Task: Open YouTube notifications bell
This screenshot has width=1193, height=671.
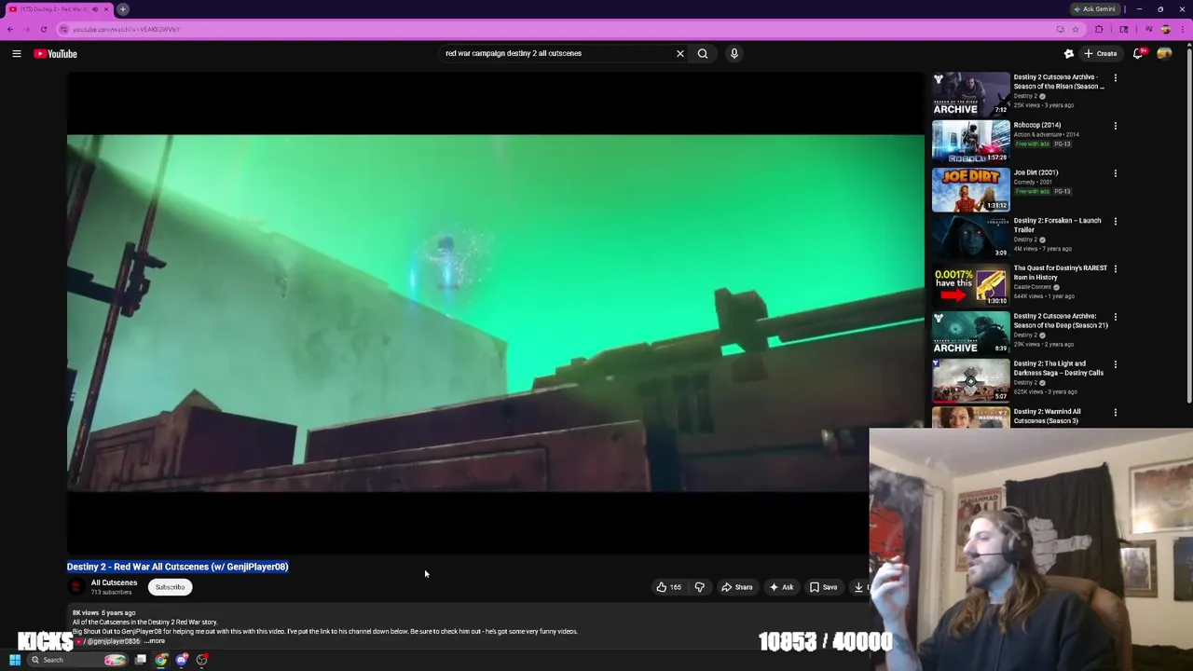Action: click(x=1138, y=54)
